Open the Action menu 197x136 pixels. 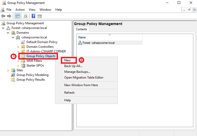click(x=20, y=10)
